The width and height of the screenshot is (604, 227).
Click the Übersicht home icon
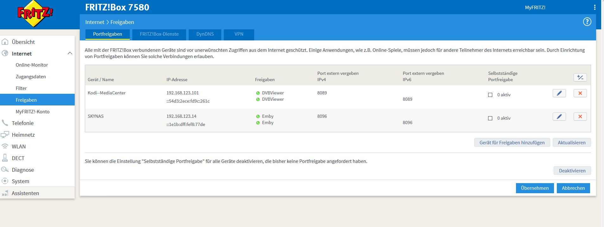coord(5,42)
